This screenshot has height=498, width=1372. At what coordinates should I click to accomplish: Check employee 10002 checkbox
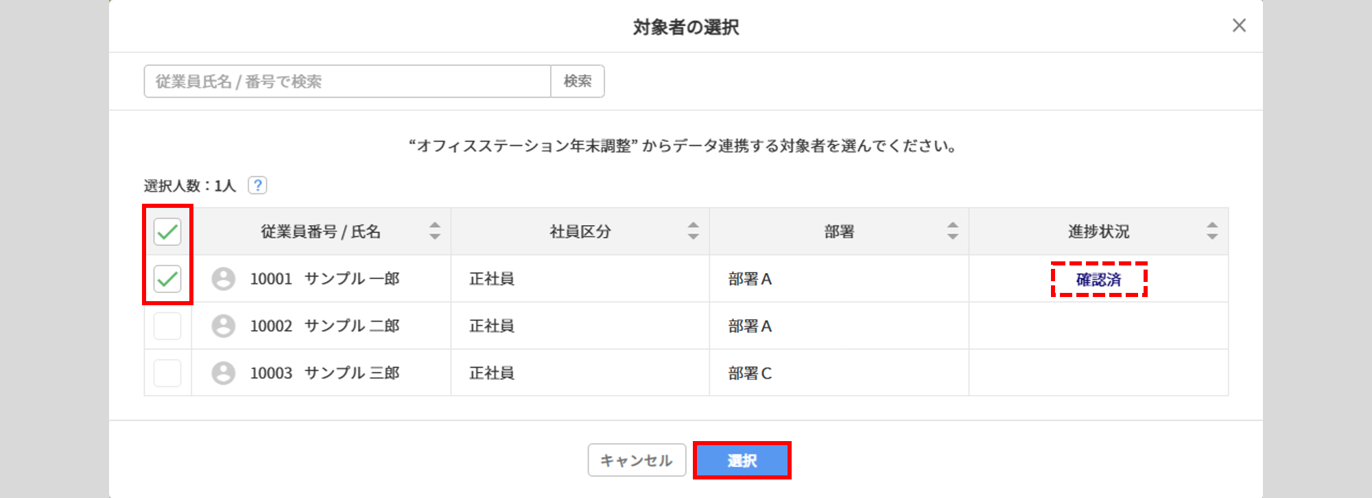(167, 326)
